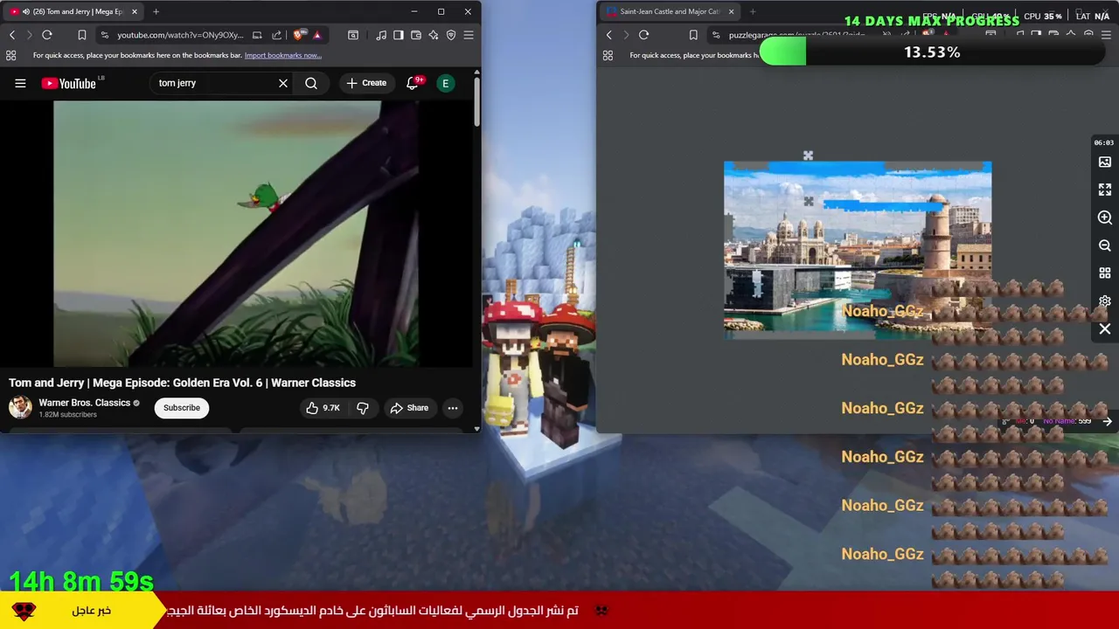Zoom in on the puzzle
Viewport: 1119px width, 629px height.
1105,218
